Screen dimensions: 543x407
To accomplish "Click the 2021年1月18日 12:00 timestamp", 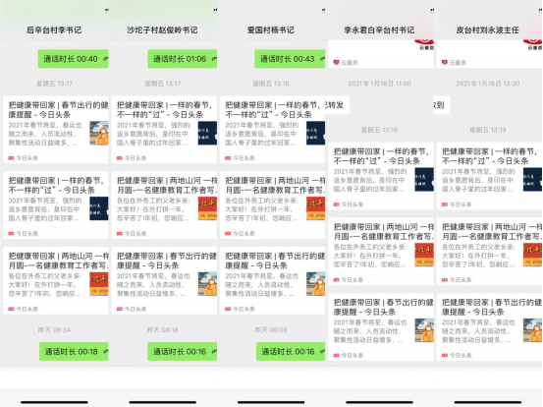I will tap(488, 84).
